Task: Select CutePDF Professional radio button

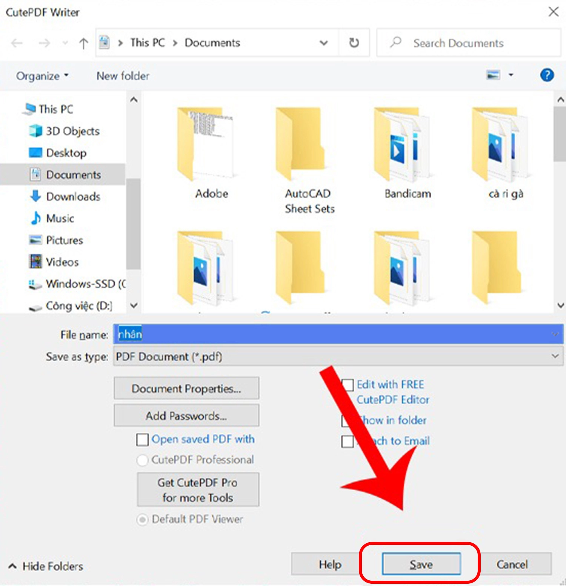Action: point(142,460)
